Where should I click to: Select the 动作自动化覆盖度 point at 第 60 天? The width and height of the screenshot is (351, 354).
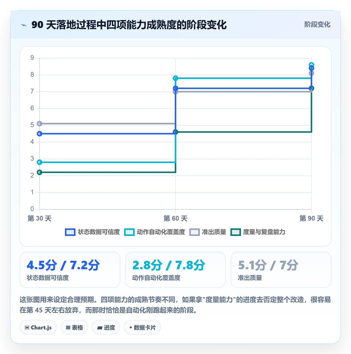tap(175, 78)
